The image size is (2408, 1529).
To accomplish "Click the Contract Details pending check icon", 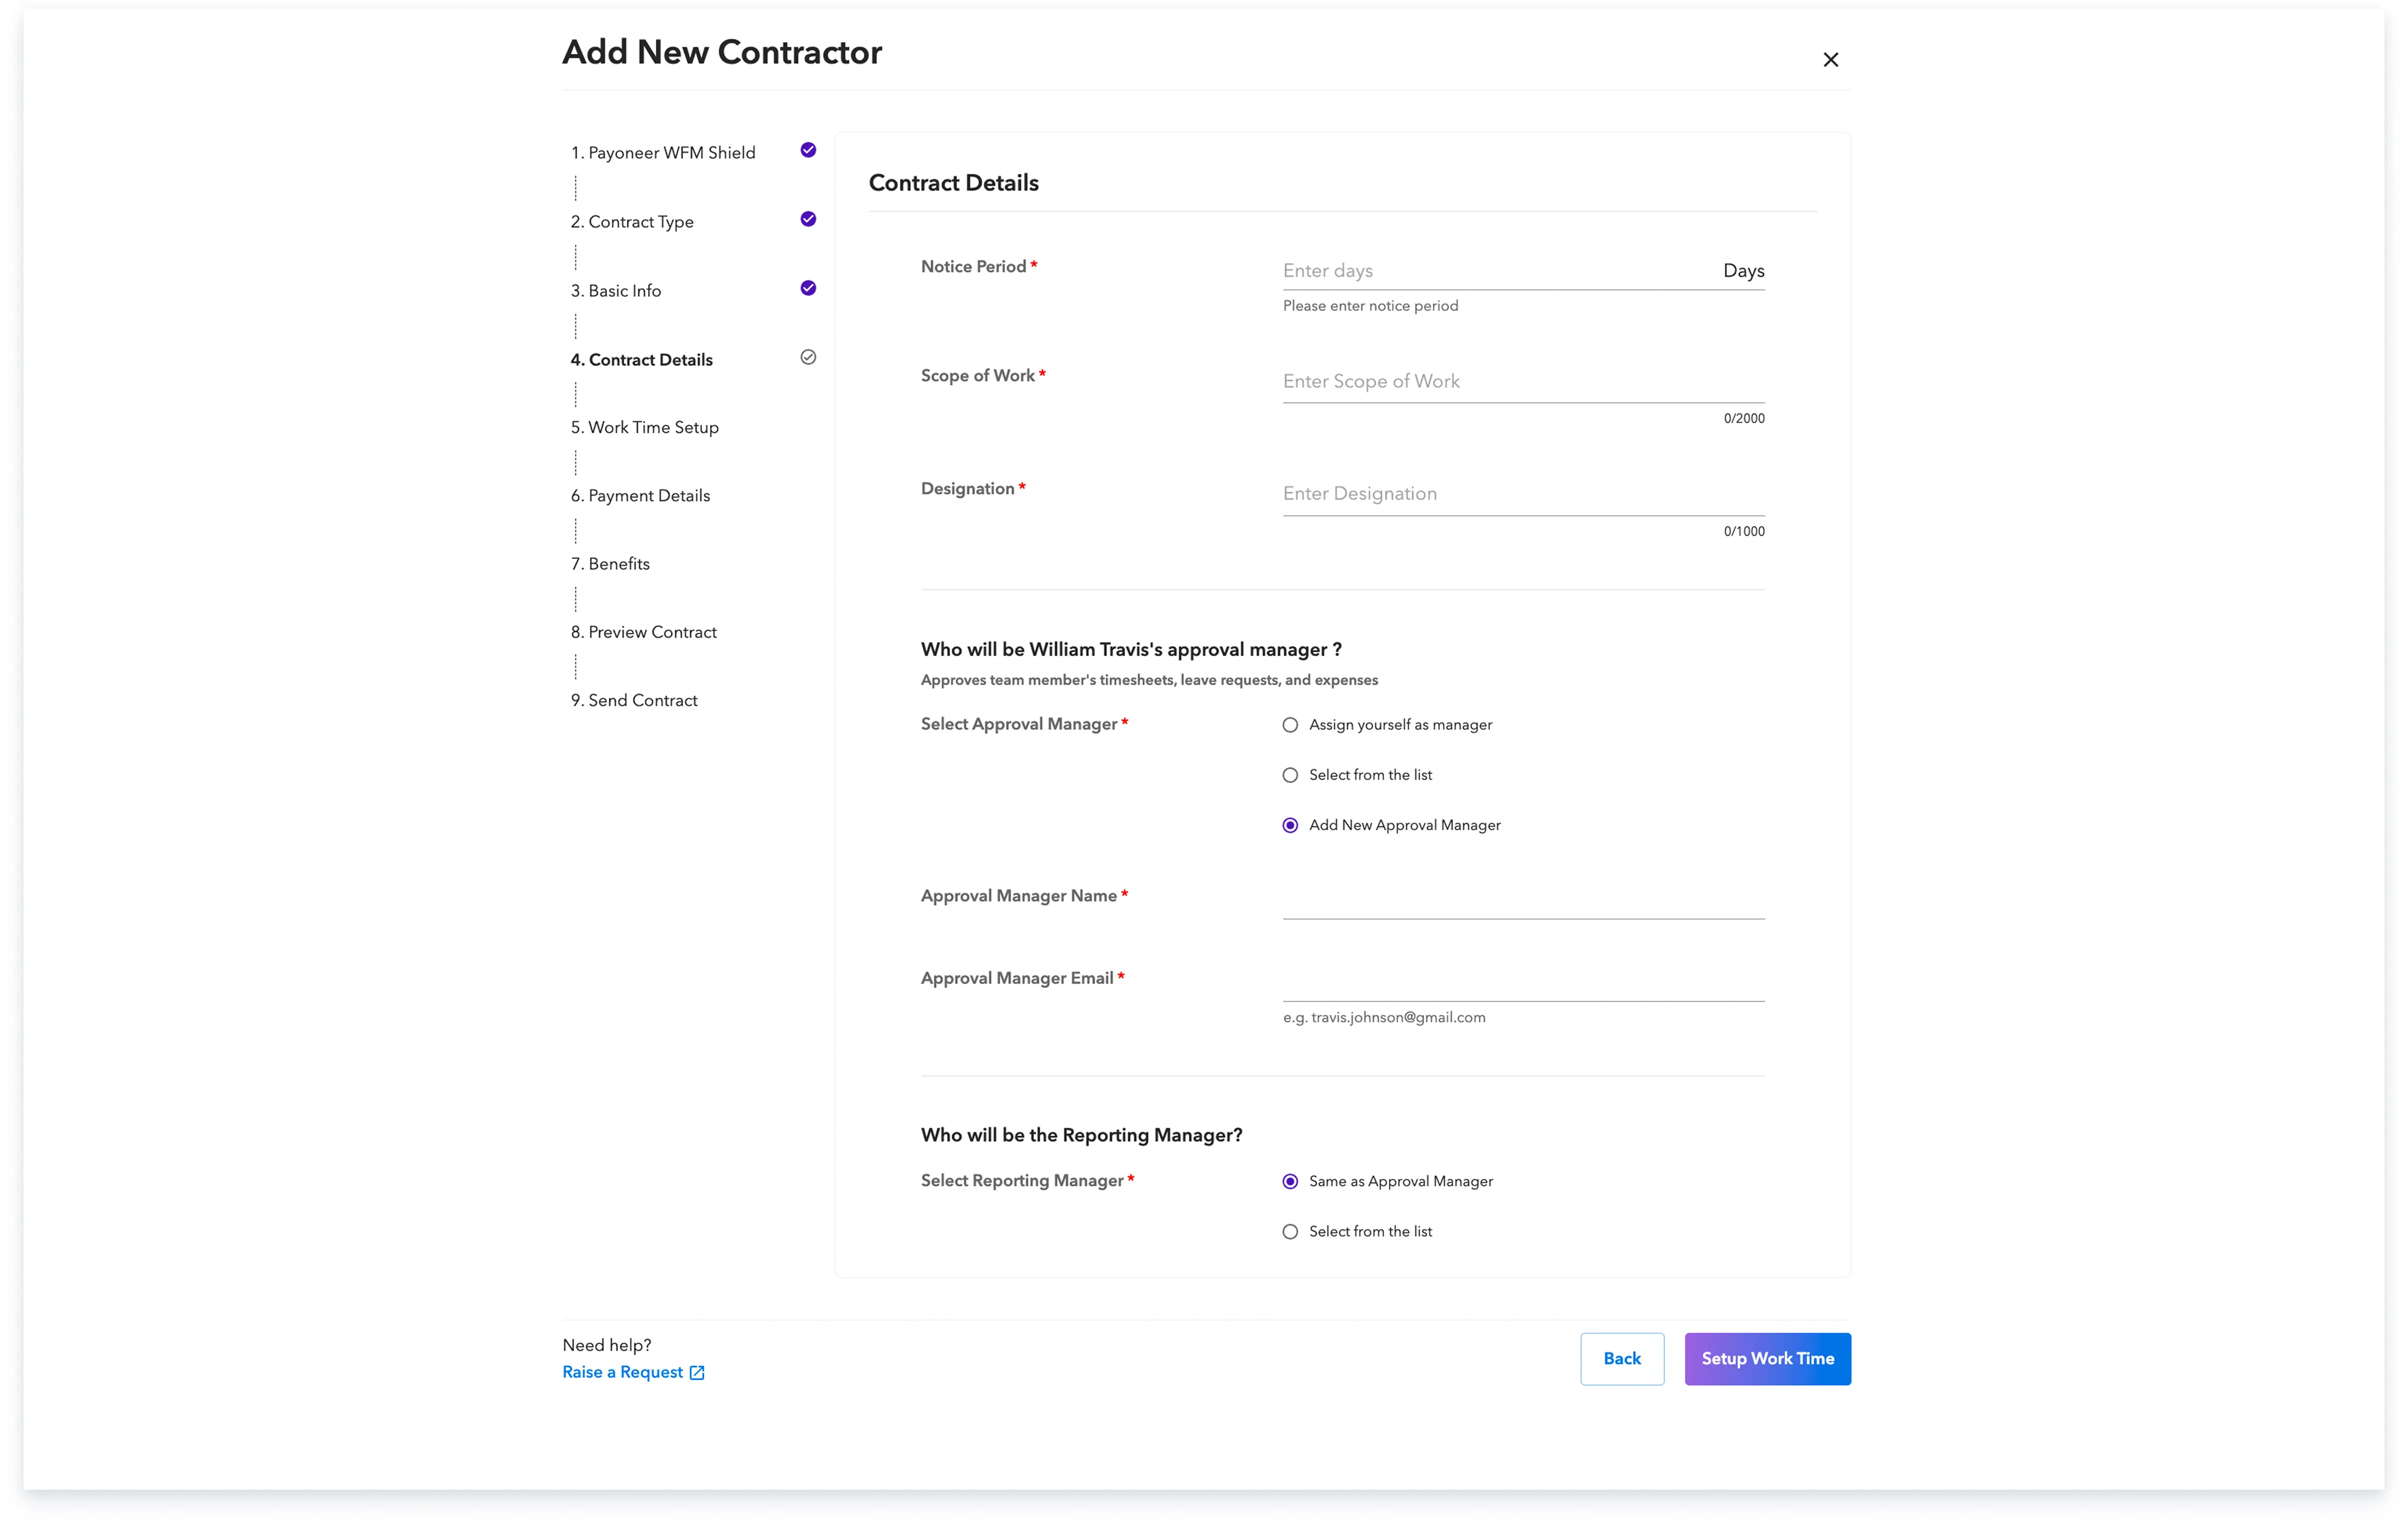I will tap(808, 357).
